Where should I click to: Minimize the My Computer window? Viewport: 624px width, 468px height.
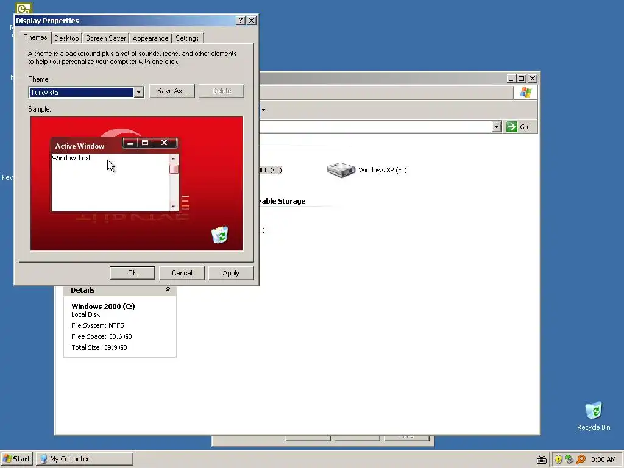(x=512, y=79)
